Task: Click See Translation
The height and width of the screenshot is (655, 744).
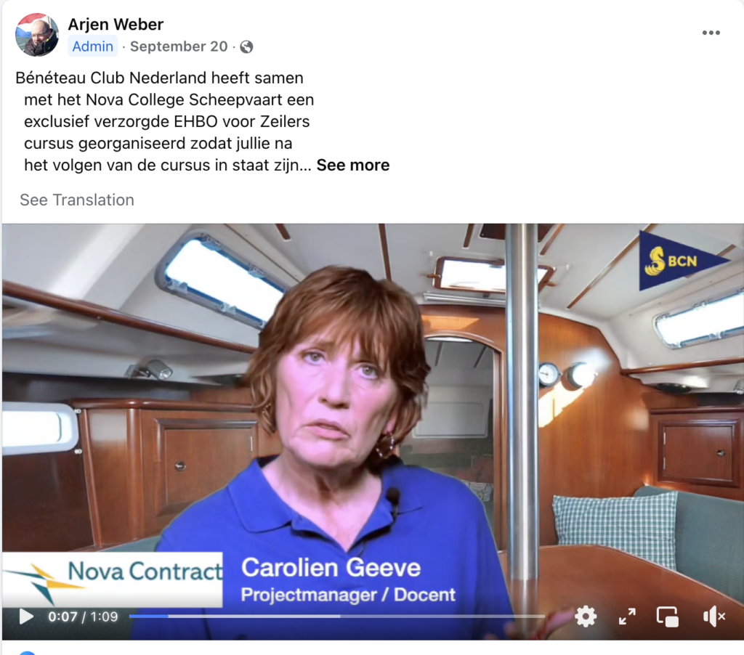Action: 77,200
